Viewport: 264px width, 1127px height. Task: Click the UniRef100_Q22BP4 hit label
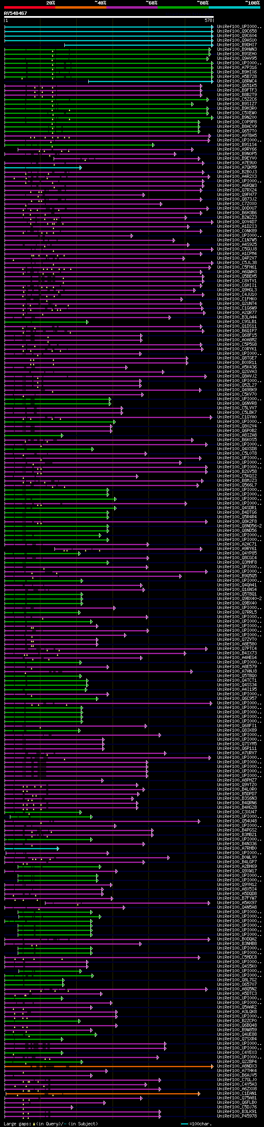point(237,1062)
